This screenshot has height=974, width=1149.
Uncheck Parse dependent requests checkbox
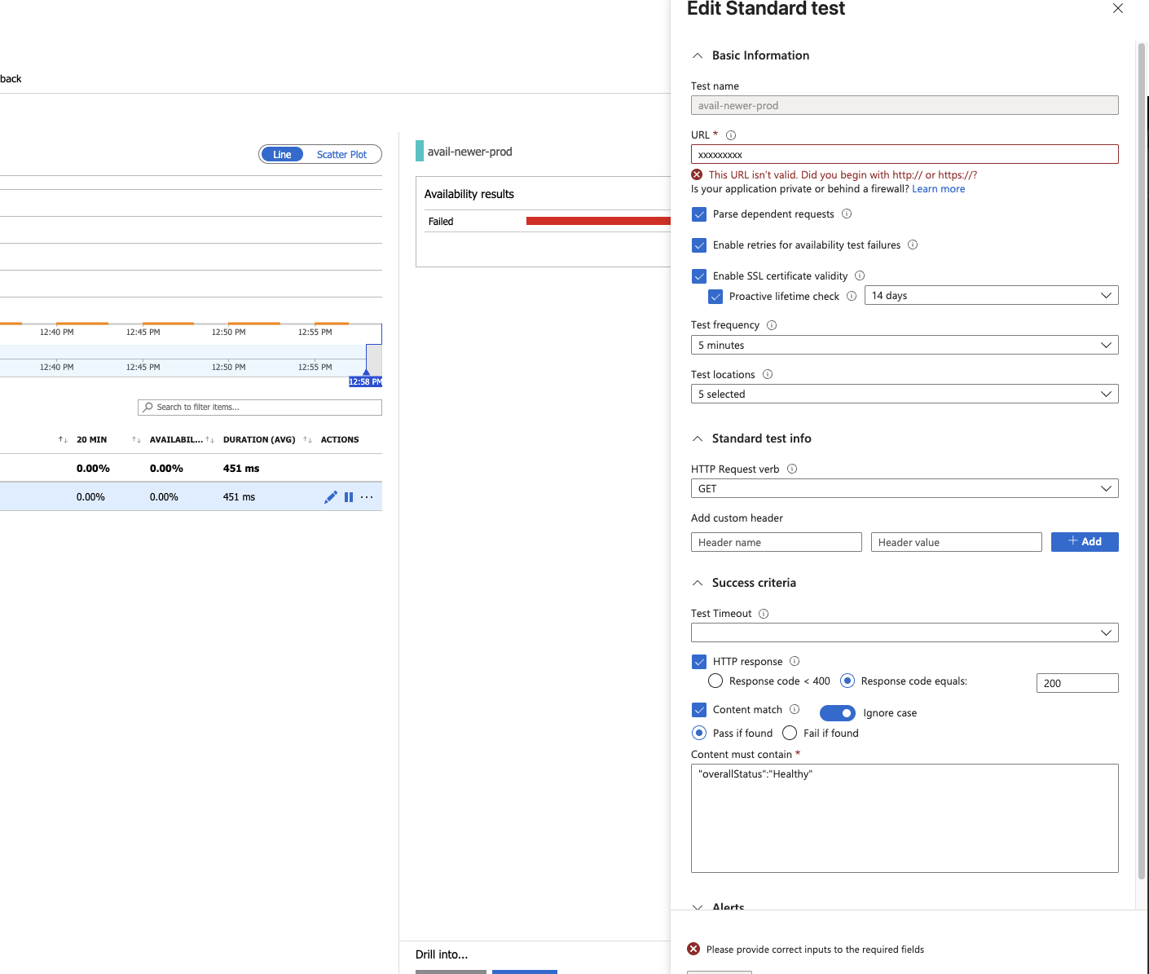699,214
